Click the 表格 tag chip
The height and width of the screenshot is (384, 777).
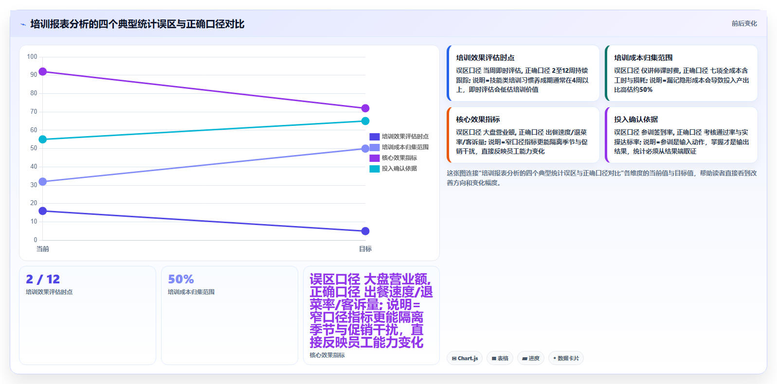(500, 358)
